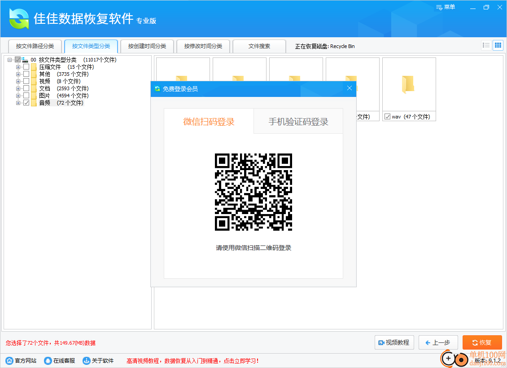This screenshot has width=507, height=368.
Task: Click the 图片 folder icon in tree
Action: tap(34, 96)
